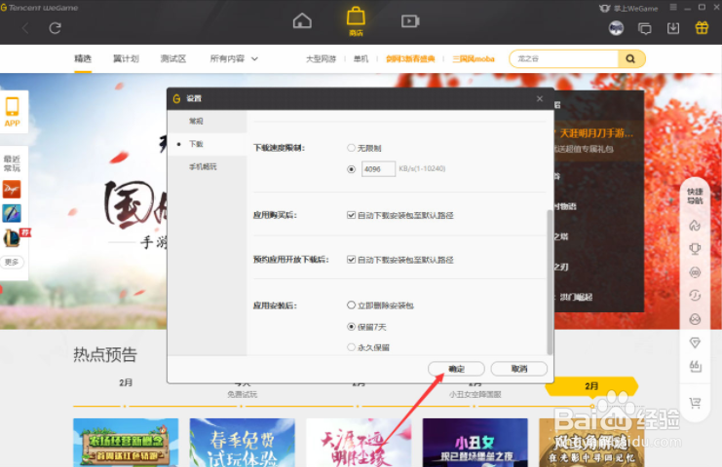Image resolution: width=722 pixels, height=467 pixels.
Task: Switch to the 测试区 tab
Action: pyautogui.click(x=173, y=58)
